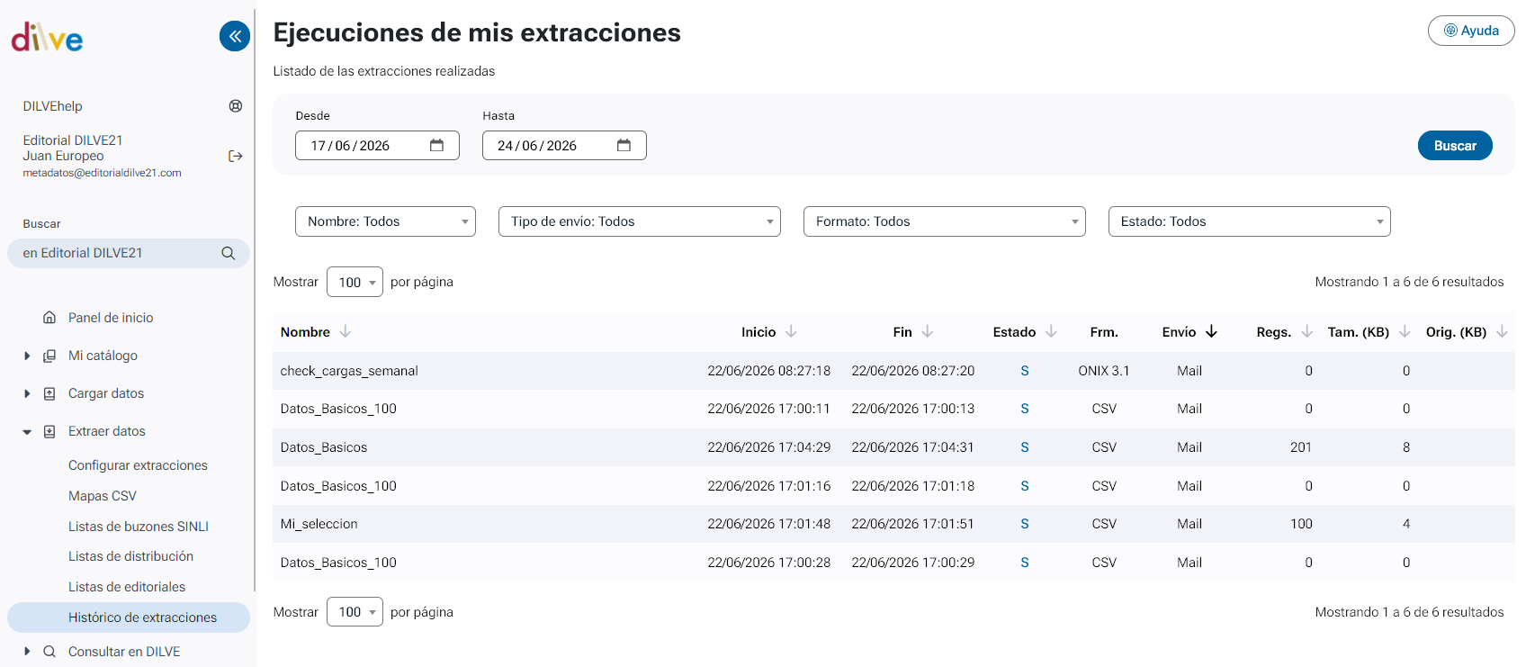This screenshot has width=1526, height=667.
Task: Click the check_cargas_semanal name cell
Action: (349, 371)
